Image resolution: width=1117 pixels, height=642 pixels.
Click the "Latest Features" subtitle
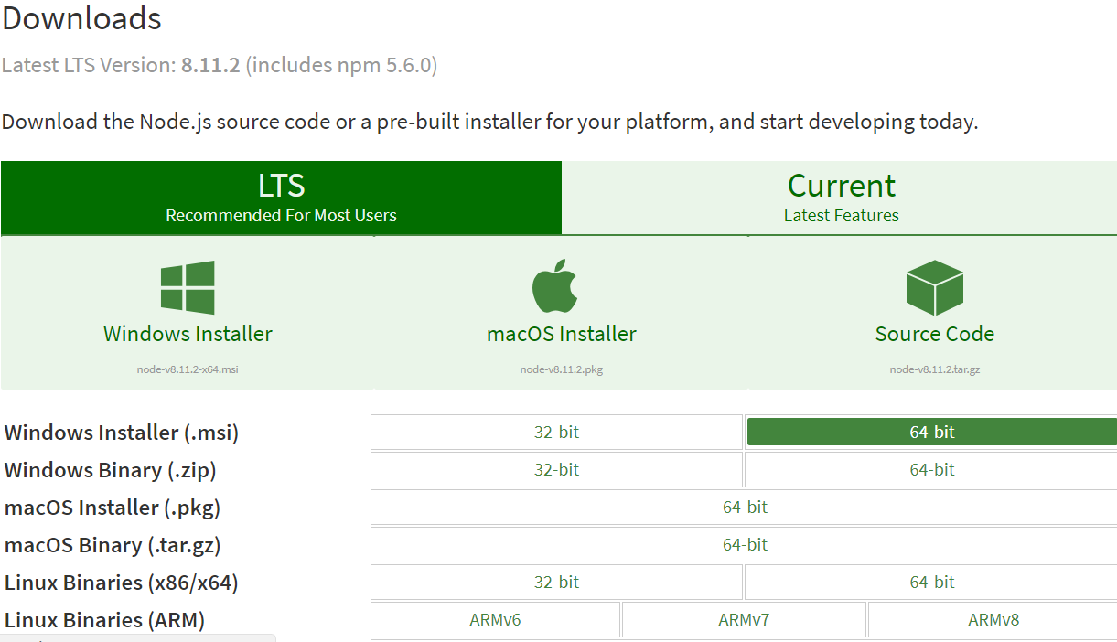click(841, 216)
